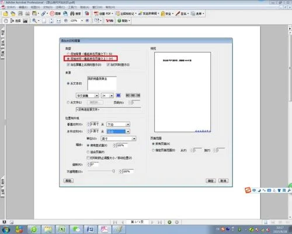Click the binoculars search icon
This screenshot has height=234, width=292.
pyautogui.click(x=72, y=13)
